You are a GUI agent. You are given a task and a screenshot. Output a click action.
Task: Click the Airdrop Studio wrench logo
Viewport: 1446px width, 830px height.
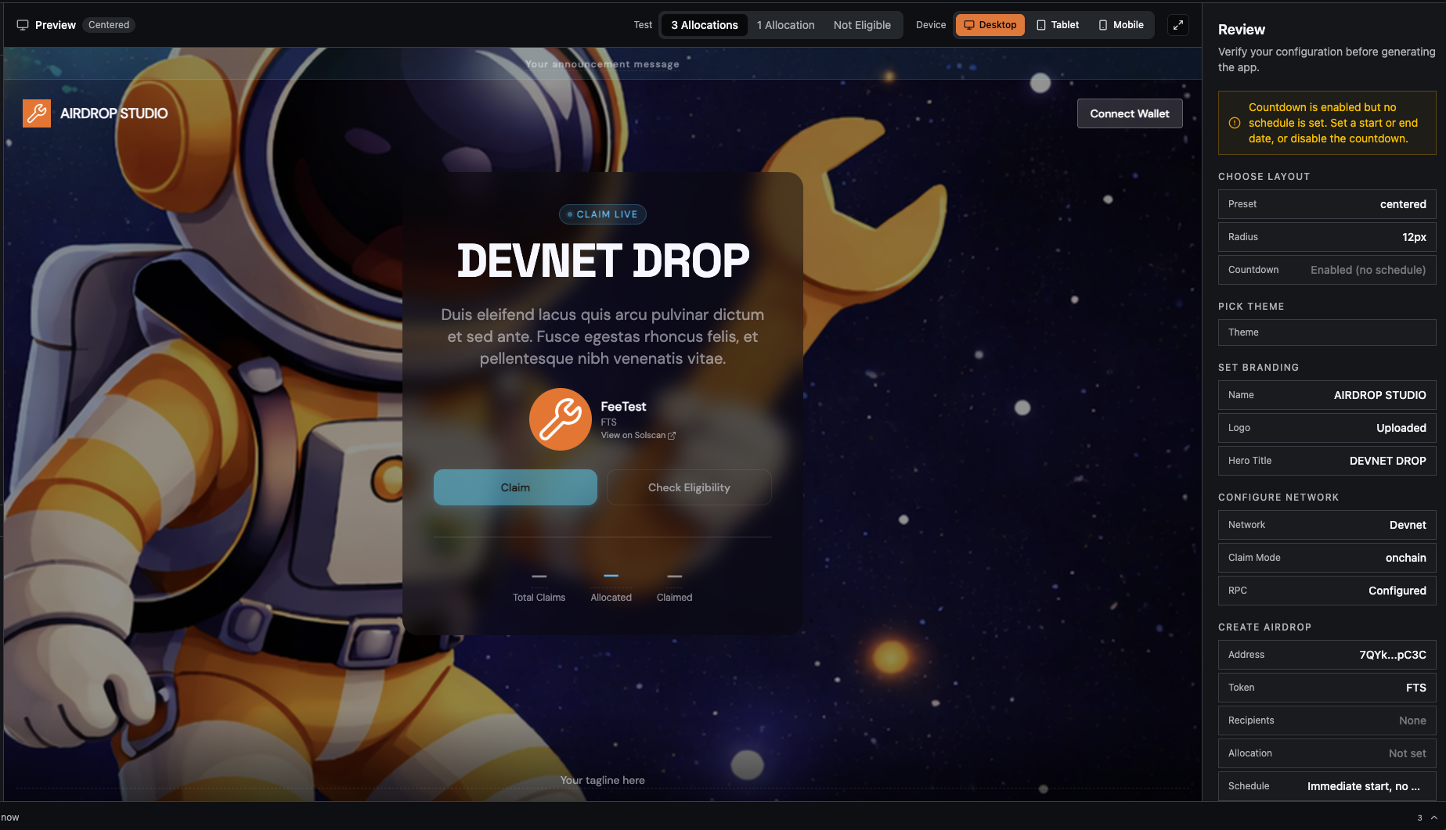[37, 113]
